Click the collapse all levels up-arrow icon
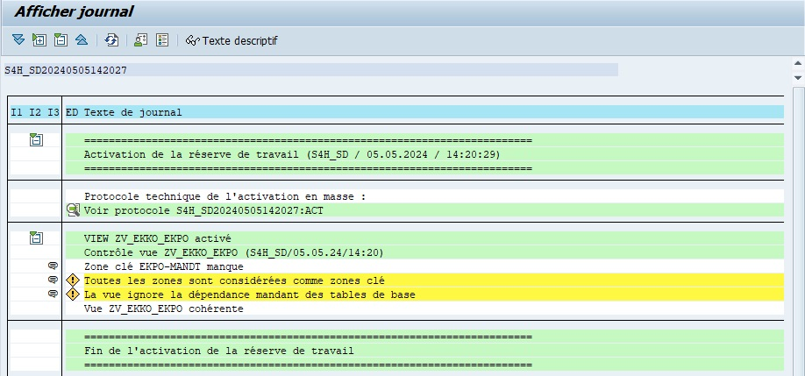 point(82,40)
